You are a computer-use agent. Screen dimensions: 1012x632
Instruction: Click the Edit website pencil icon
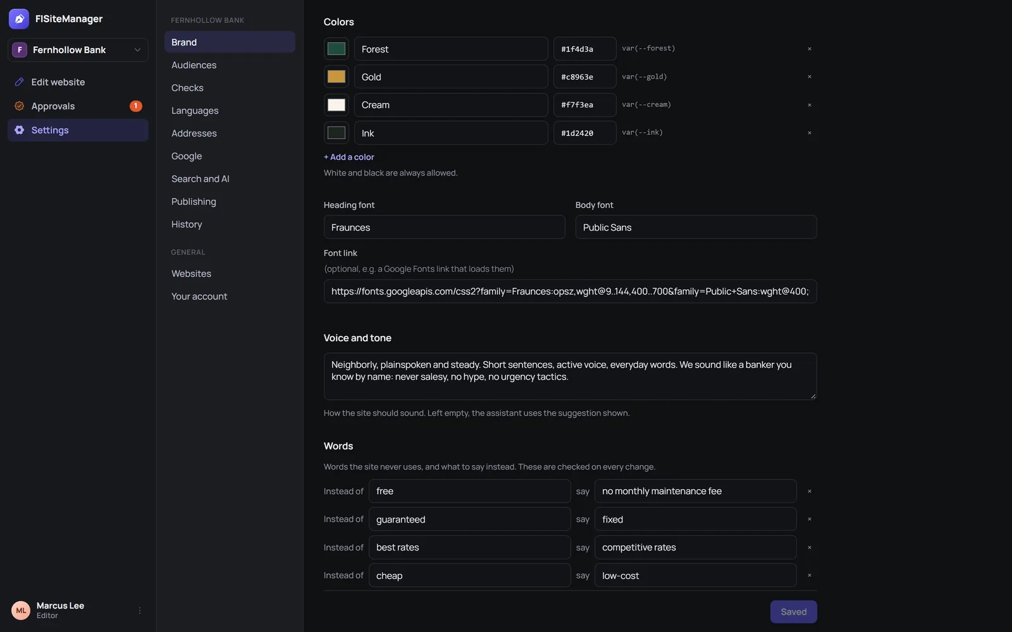tap(20, 82)
